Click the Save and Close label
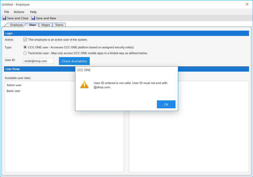253x177 pixels. 18,18
